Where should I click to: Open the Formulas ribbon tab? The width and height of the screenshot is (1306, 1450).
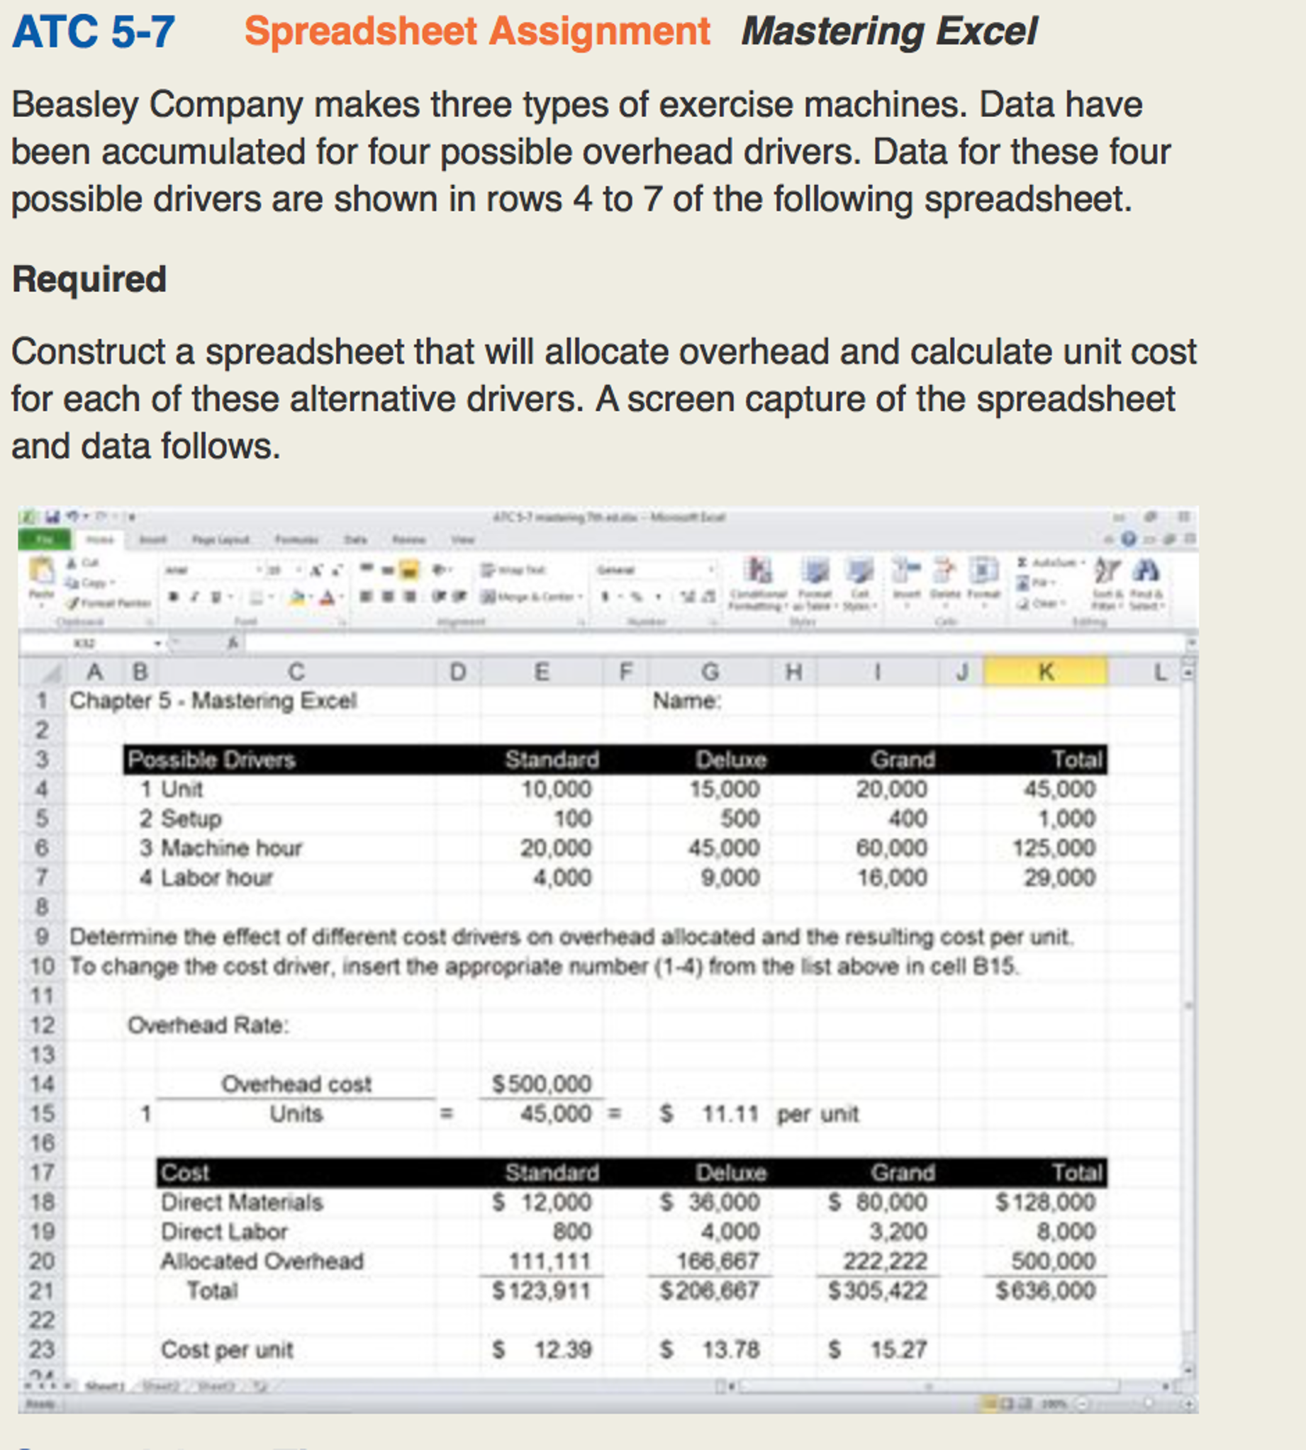[296, 539]
